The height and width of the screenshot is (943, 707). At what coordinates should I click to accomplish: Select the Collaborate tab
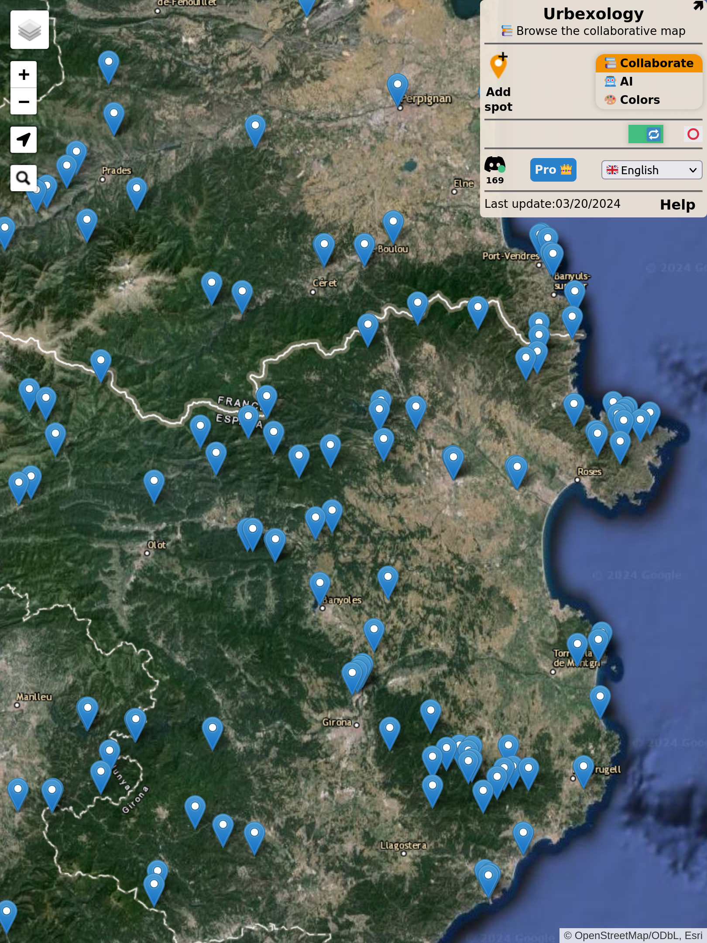coord(649,63)
